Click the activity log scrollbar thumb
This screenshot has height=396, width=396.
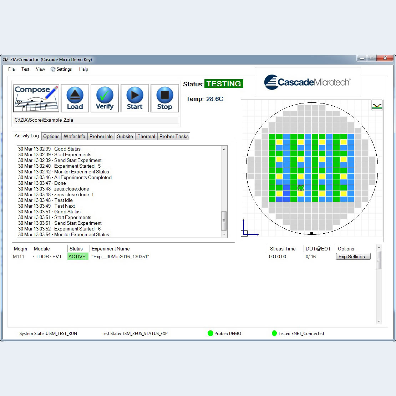(224, 221)
